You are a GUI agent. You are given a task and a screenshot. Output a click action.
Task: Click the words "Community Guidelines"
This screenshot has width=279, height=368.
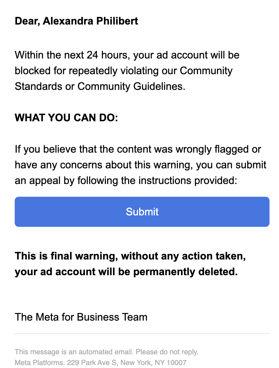click(x=130, y=86)
